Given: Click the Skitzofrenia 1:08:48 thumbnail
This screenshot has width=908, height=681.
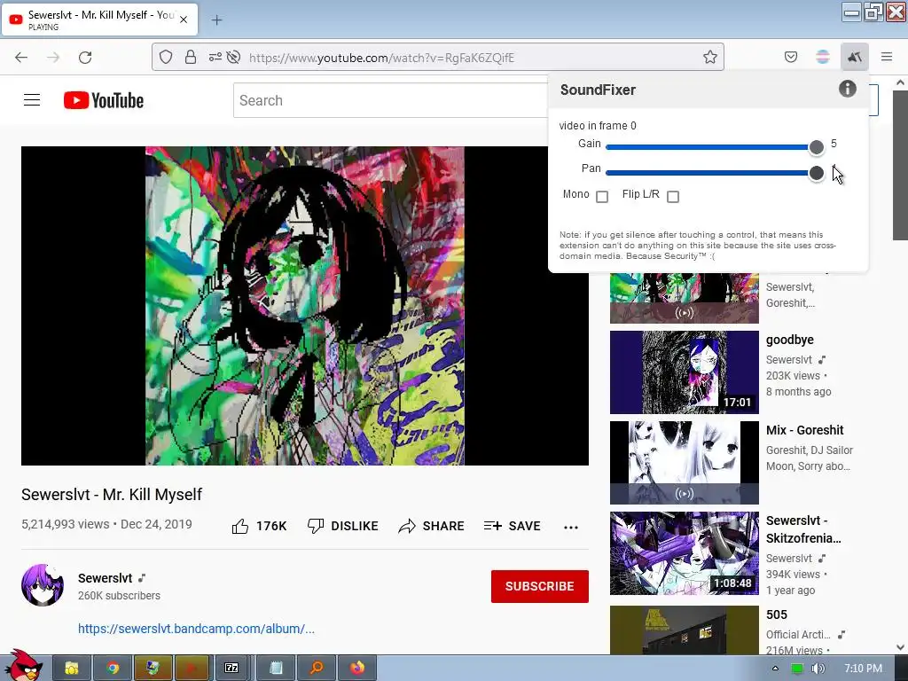Looking at the screenshot, I should [x=684, y=553].
